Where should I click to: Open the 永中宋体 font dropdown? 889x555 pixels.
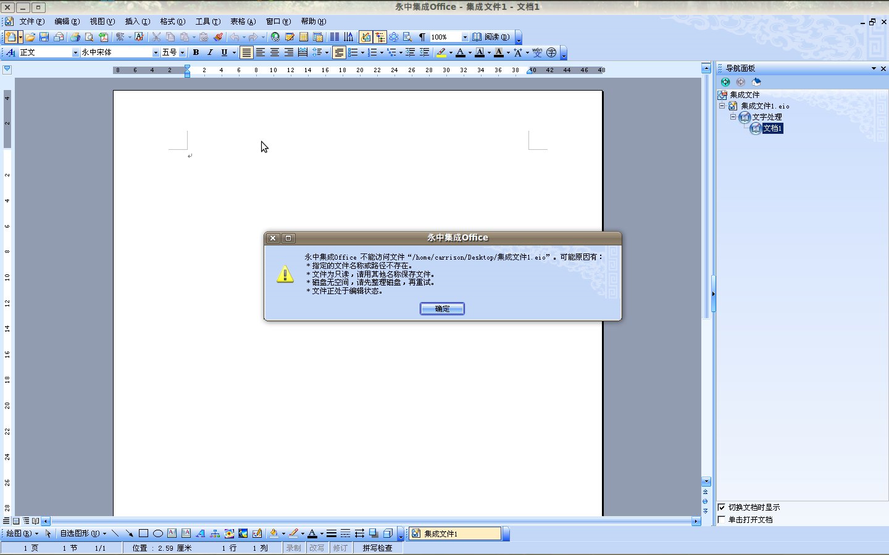coord(156,52)
